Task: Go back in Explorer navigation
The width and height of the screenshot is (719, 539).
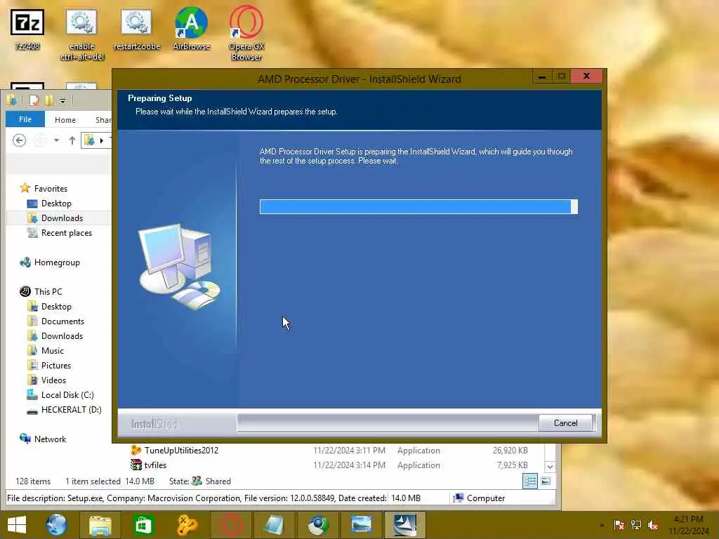Action: click(x=19, y=140)
